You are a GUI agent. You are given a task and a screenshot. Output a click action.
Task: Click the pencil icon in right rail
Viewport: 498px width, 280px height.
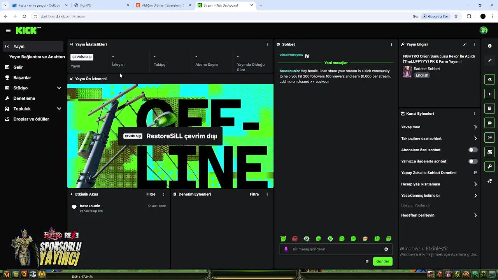coord(490,60)
